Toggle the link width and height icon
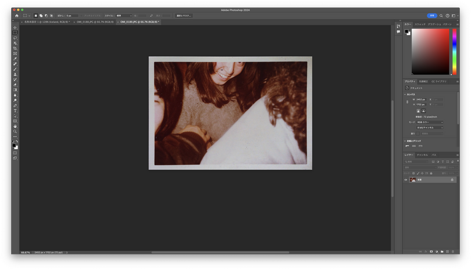 [x=407, y=102]
